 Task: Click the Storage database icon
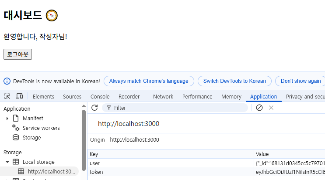coord(16,137)
